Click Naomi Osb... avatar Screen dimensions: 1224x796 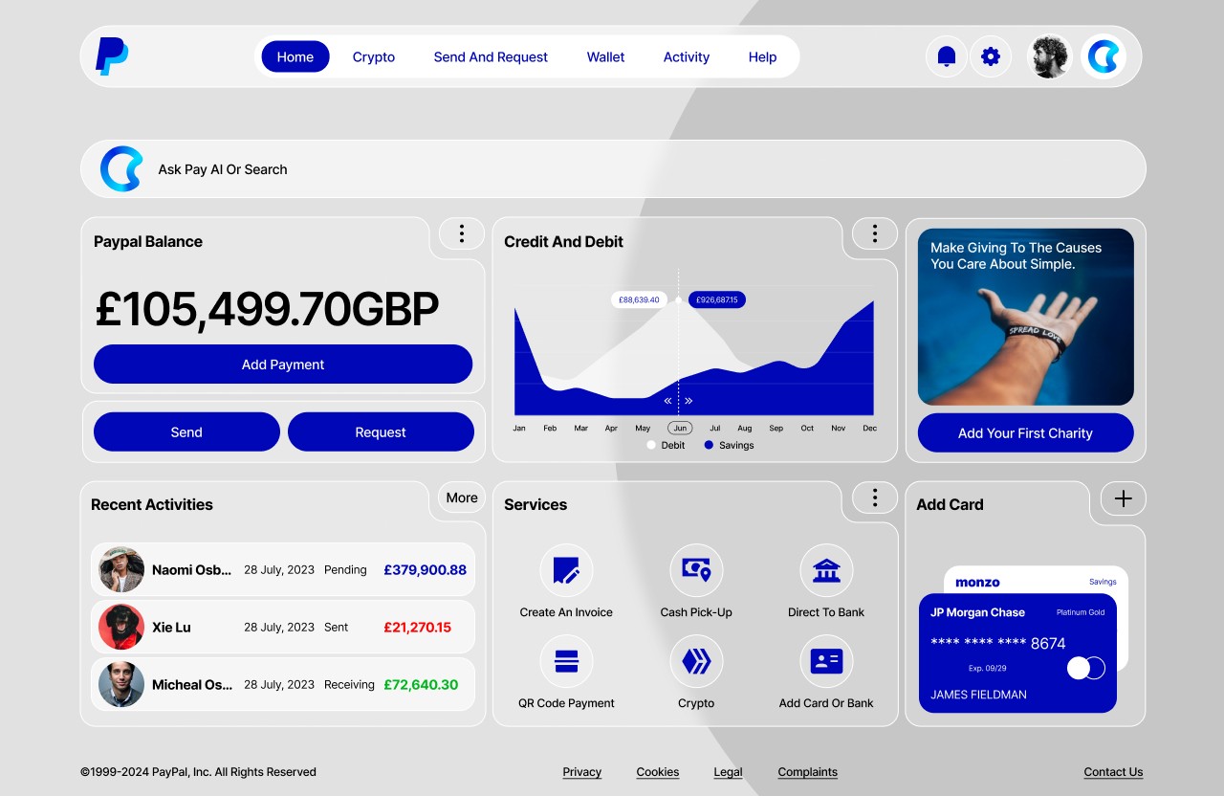pyautogui.click(x=121, y=569)
